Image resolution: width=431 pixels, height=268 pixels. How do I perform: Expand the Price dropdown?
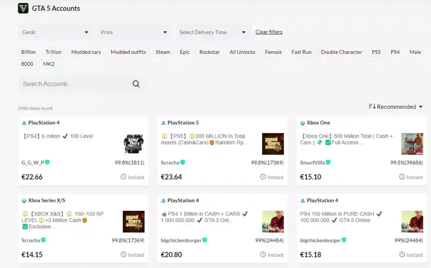[x=134, y=32]
